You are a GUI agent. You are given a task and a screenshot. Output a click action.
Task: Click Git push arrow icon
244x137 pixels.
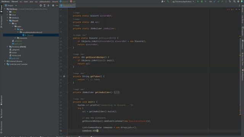pos(222,2)
